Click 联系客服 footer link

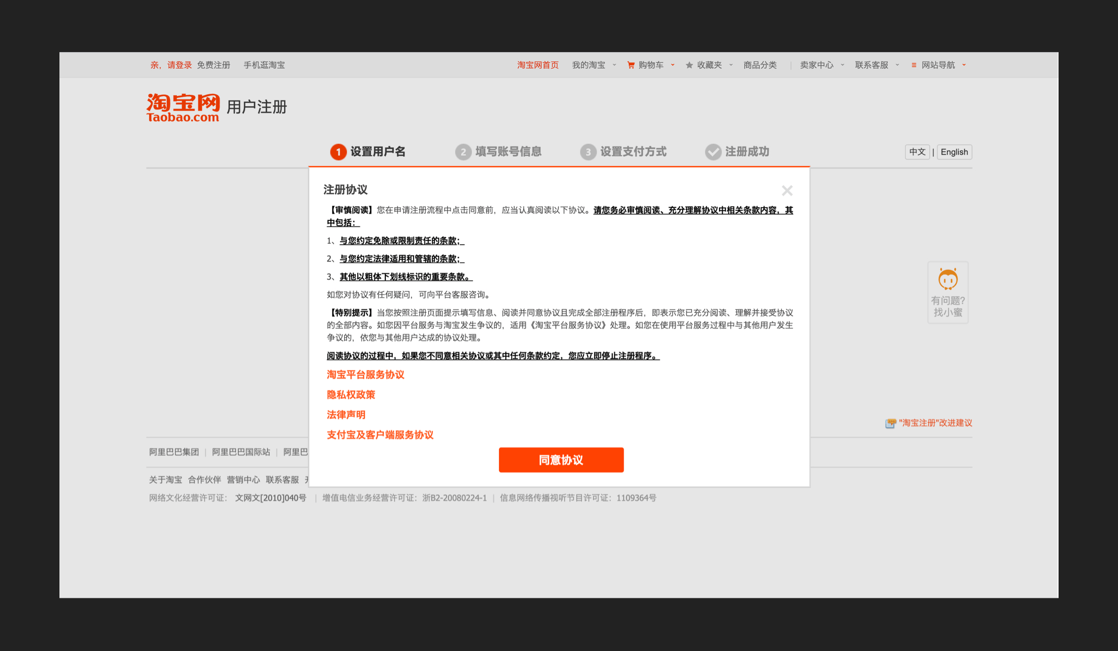click(283, 480)
